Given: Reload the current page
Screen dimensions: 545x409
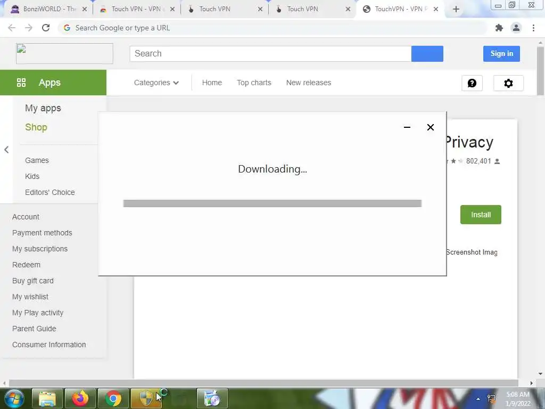Looking at the screenshot, I should pyautogui.click(x=46, y=28).
